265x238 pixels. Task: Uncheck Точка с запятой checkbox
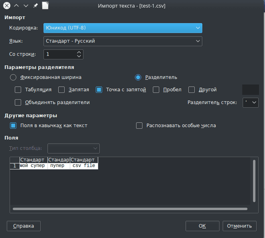[x=99, y=90]
